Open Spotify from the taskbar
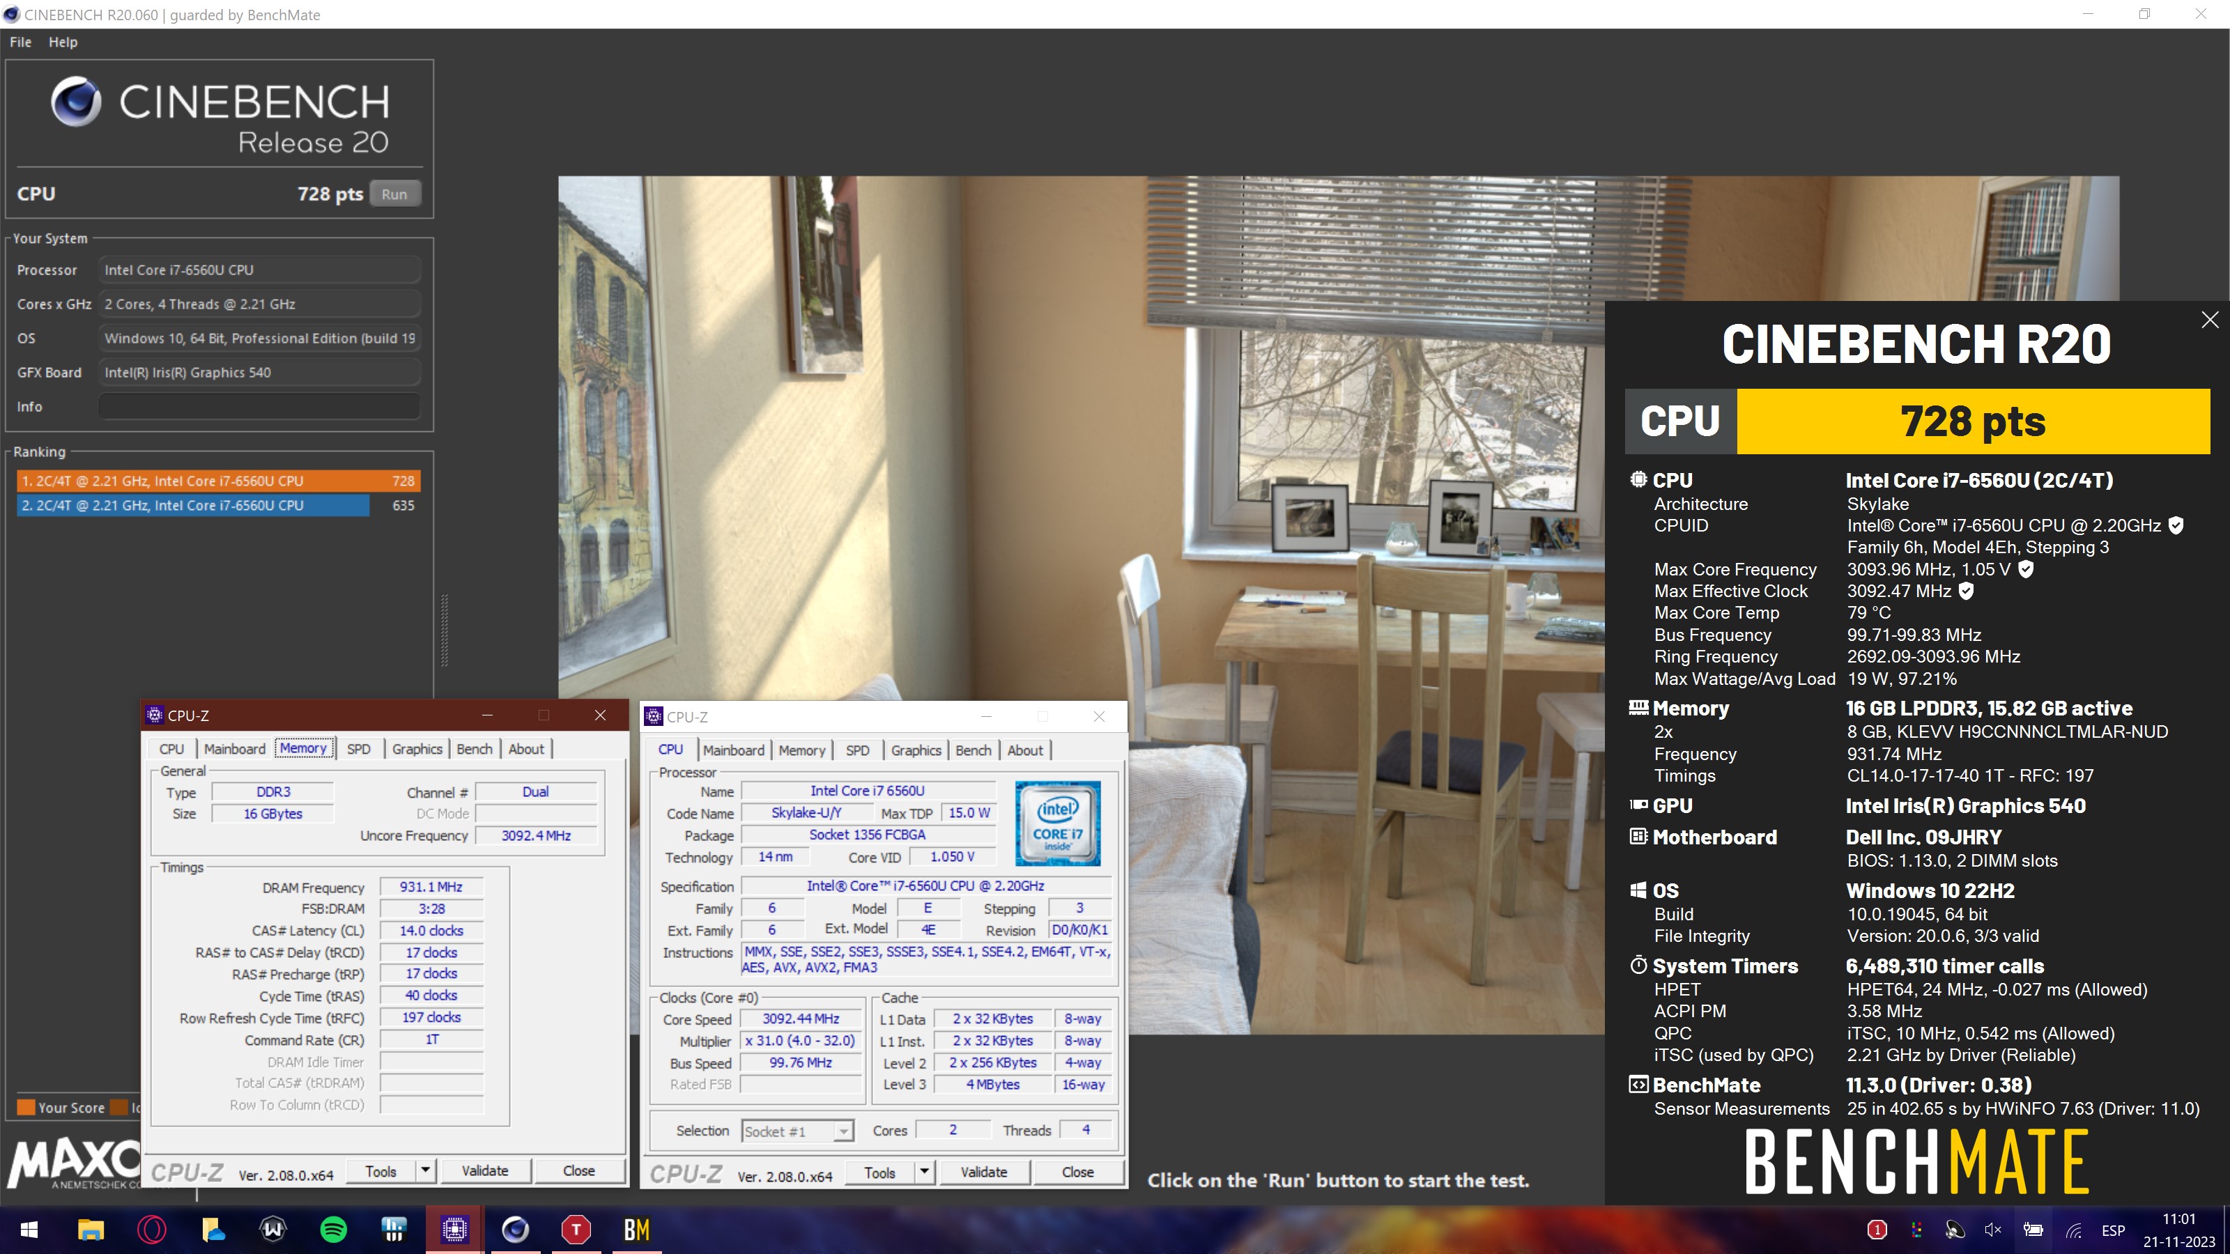2230x1254 pixels. (333, 1230)
